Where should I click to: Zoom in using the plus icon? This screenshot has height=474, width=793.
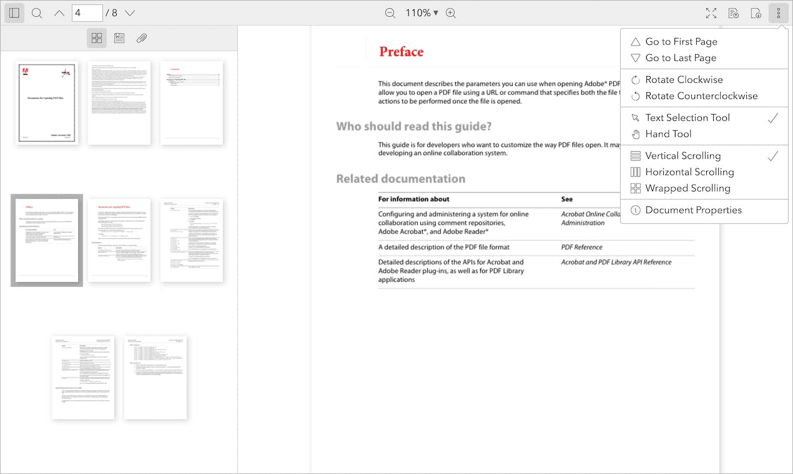point(451,12)
